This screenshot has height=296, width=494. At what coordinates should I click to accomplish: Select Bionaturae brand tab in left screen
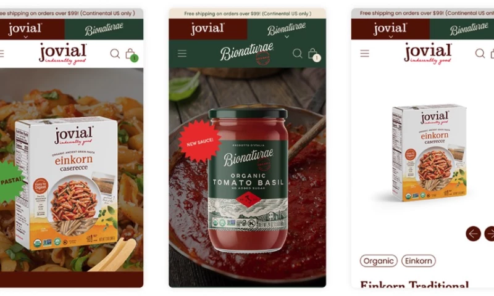click(x=104, y=29)
